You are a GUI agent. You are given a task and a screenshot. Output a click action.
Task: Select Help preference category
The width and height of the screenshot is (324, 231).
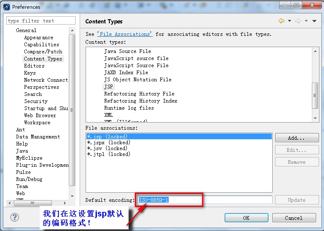click(x=22, y=144)
